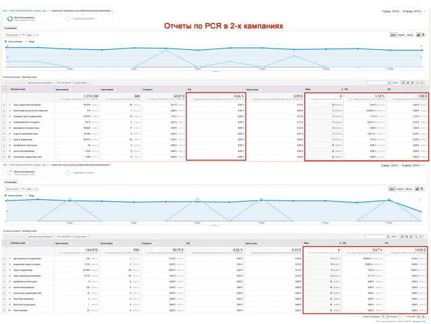Viewport: 431px width, 324px height.
Task: Select Performance view icon in lower report
Action: pyautogui.click(x=411, y=237)
